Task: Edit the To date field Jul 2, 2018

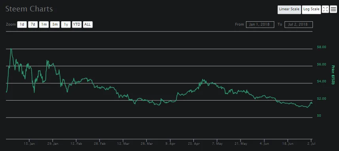Action: pos(299,24)
